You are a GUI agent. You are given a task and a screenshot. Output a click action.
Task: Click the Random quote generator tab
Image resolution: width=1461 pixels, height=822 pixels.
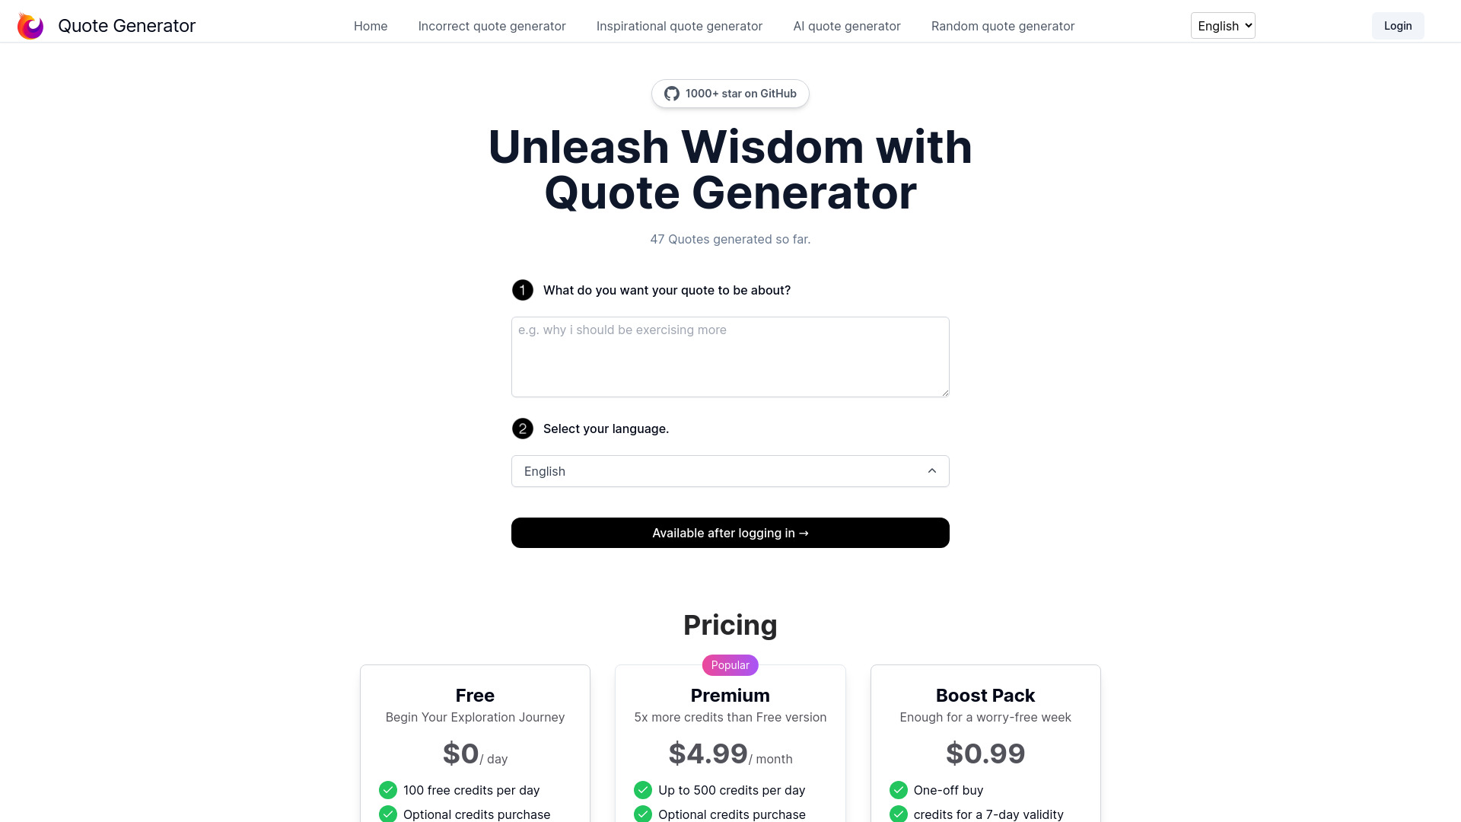[1002, 25]
